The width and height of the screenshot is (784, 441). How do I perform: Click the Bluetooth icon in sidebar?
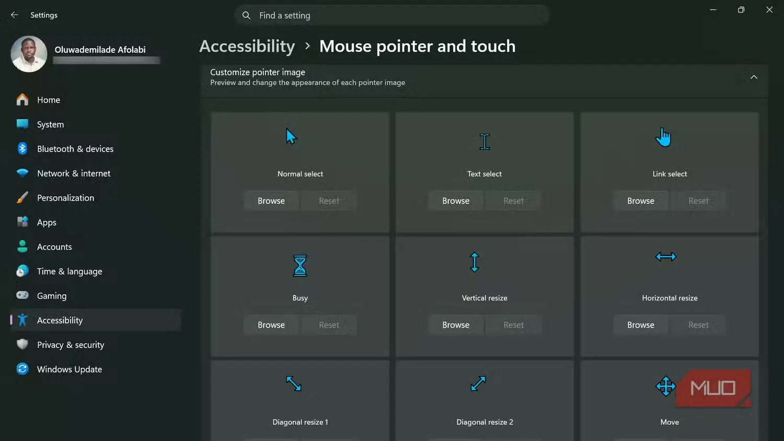[x=22, y=148]
